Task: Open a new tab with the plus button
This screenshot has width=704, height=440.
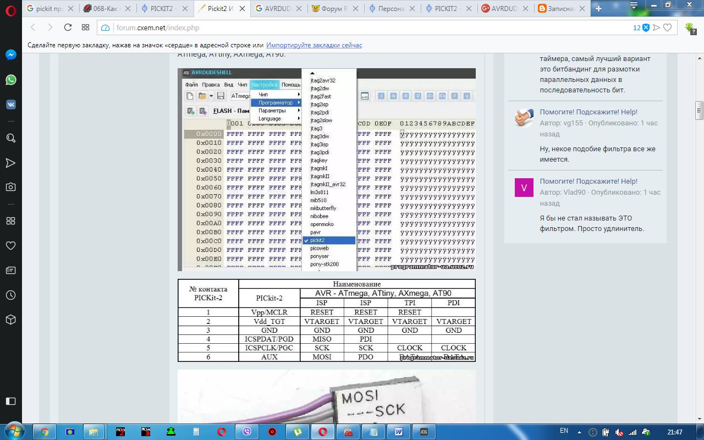Action: coord(599,8)
